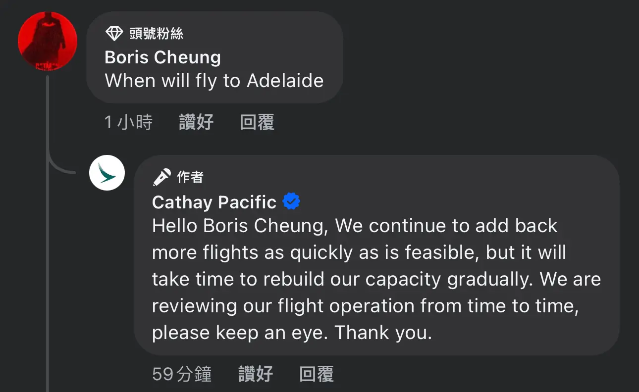Click the 59分鐘 timestamp on the reply

(x=182, y=374)
